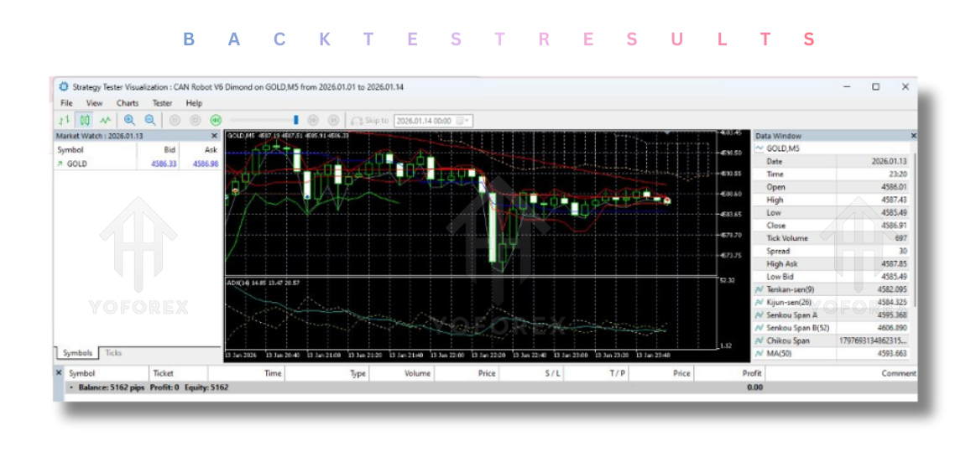This screenshot has height=473, width=976.
Task: Open the File menu
Action: pos(66,103)
